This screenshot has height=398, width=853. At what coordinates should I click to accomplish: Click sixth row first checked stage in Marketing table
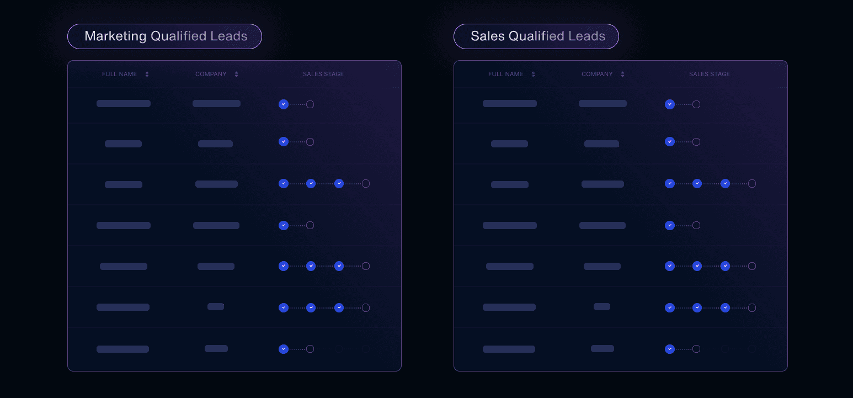click(x=284, y=308)
